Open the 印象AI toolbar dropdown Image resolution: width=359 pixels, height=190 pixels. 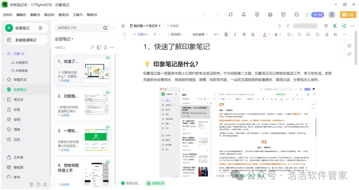tap(141, 34)
